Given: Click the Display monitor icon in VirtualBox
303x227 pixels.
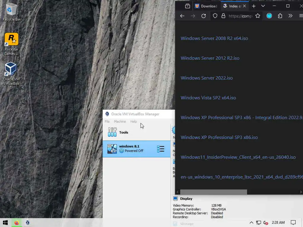Looking at the screenshot, I should (175, 198).
